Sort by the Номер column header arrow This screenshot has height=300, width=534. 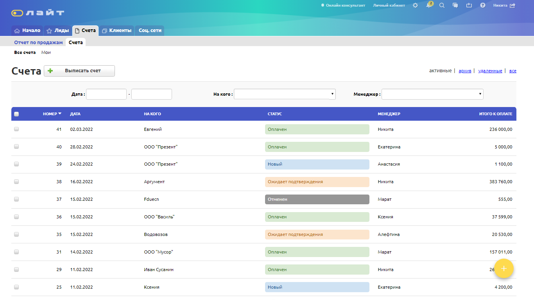60,114
